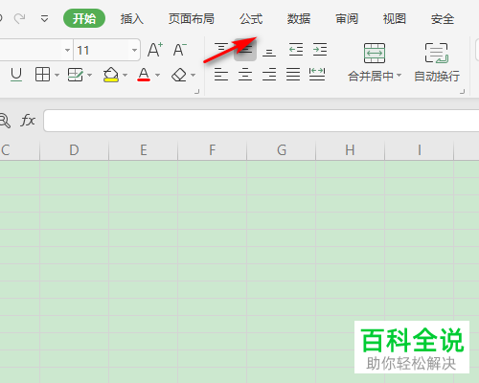Open the 审阅 tab

point(347,19)
